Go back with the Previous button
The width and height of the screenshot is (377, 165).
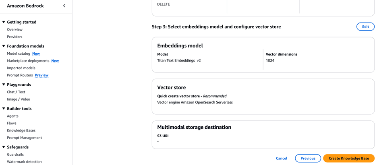click(308, 159)
